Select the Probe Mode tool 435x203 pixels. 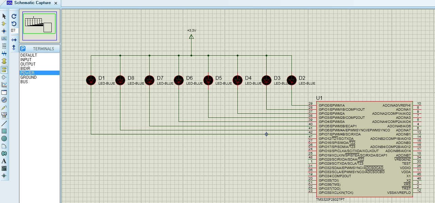coord(4,107)
